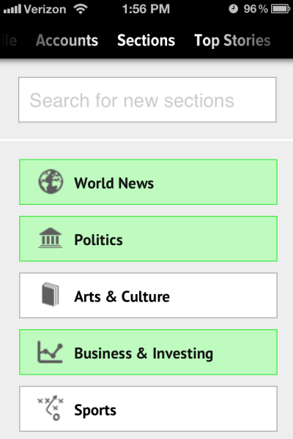
Task: Enable the Arts & Culture section
Action: click(148, 296)
